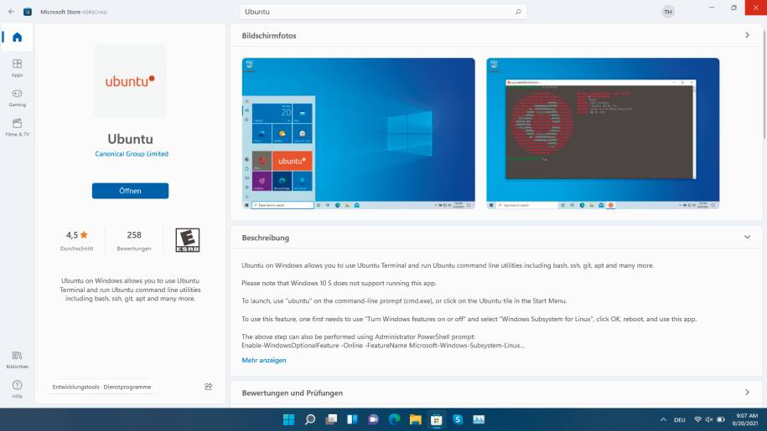Screen dimensions: 767x431
Task: Click the battery tray icon
Action: pos(721,419)
